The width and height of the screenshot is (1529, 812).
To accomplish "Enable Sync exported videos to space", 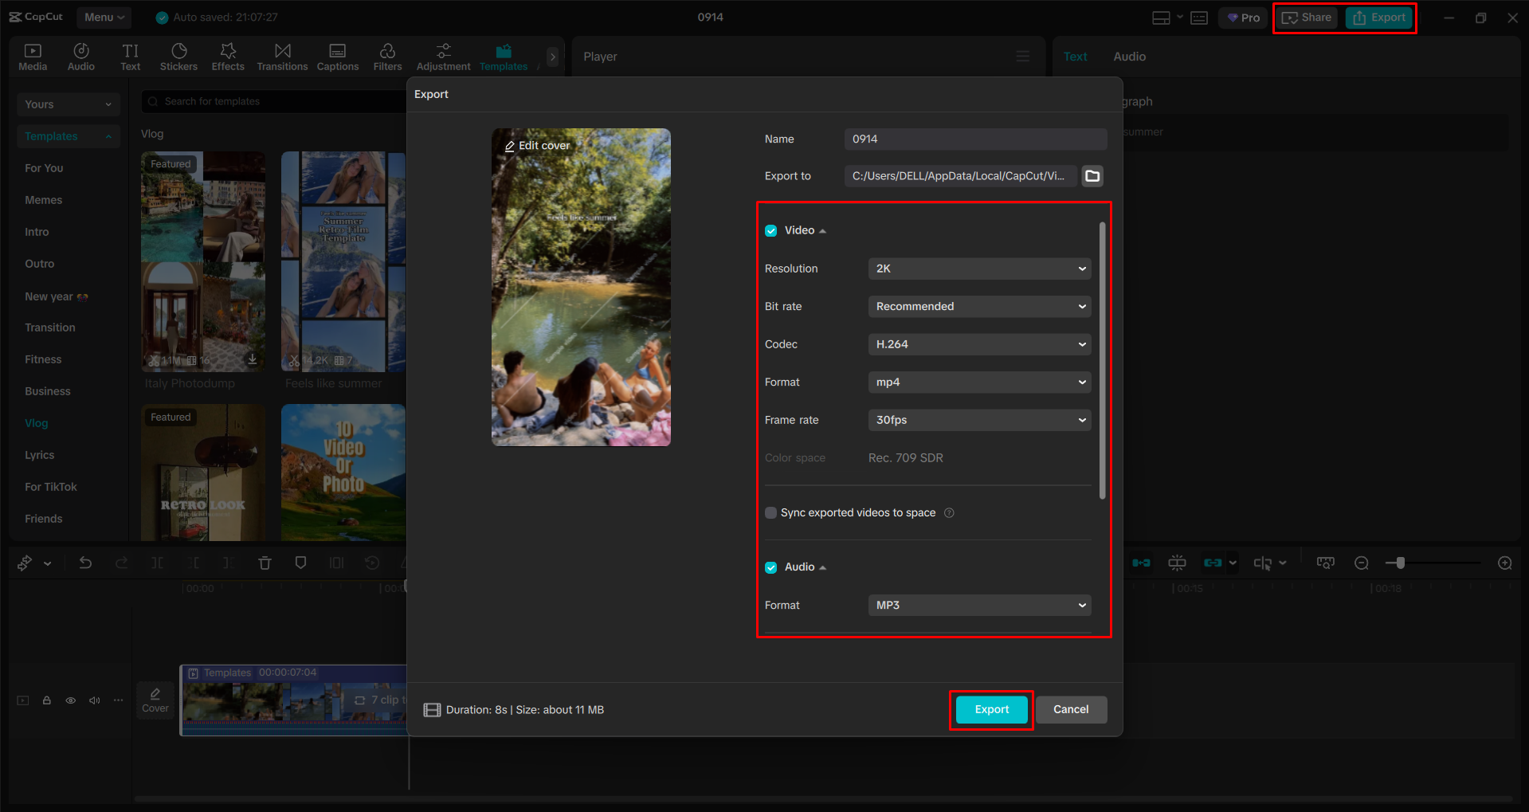I will pyautogui.click(x=770, y=512).
